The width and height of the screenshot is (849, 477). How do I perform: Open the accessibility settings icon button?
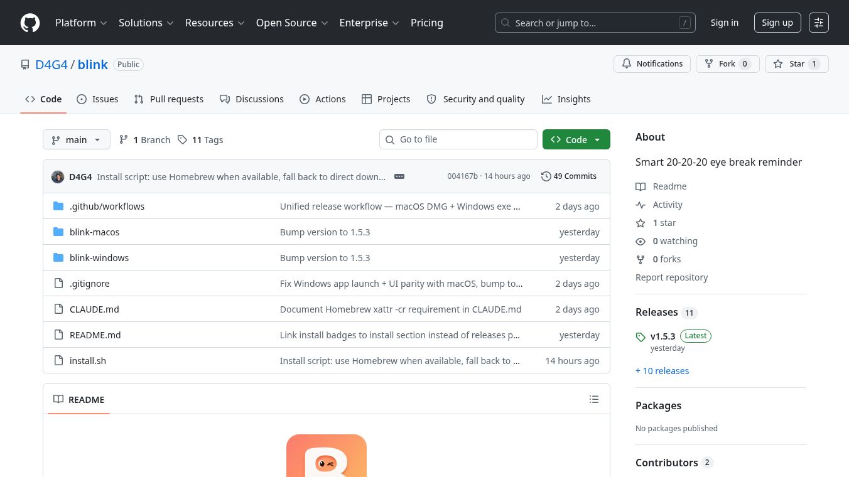(x=819, y=23)
